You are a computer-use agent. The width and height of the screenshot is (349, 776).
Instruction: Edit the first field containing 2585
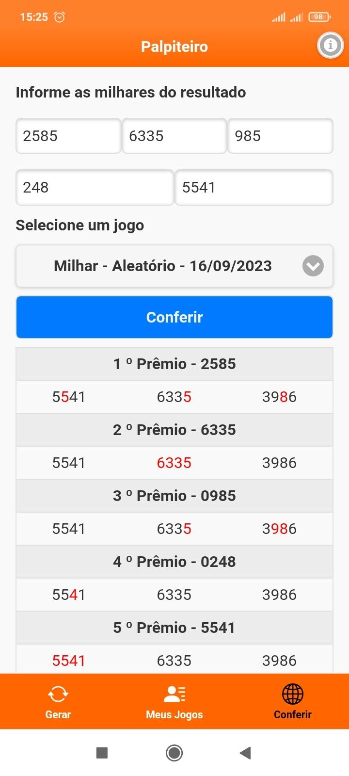[68, 136]
